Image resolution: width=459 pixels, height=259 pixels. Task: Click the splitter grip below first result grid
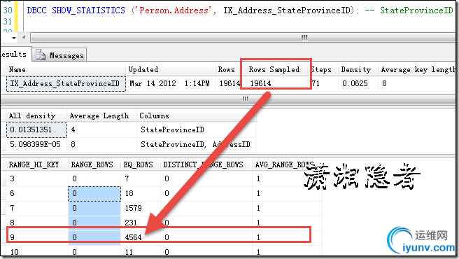pos(246,99)
